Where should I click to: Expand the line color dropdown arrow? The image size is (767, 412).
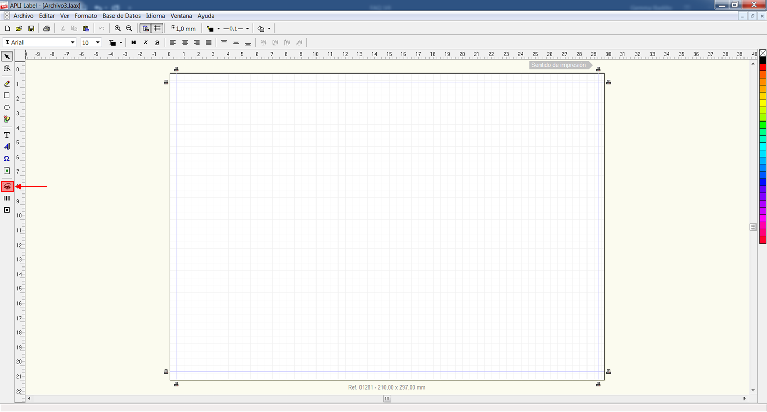219,29
